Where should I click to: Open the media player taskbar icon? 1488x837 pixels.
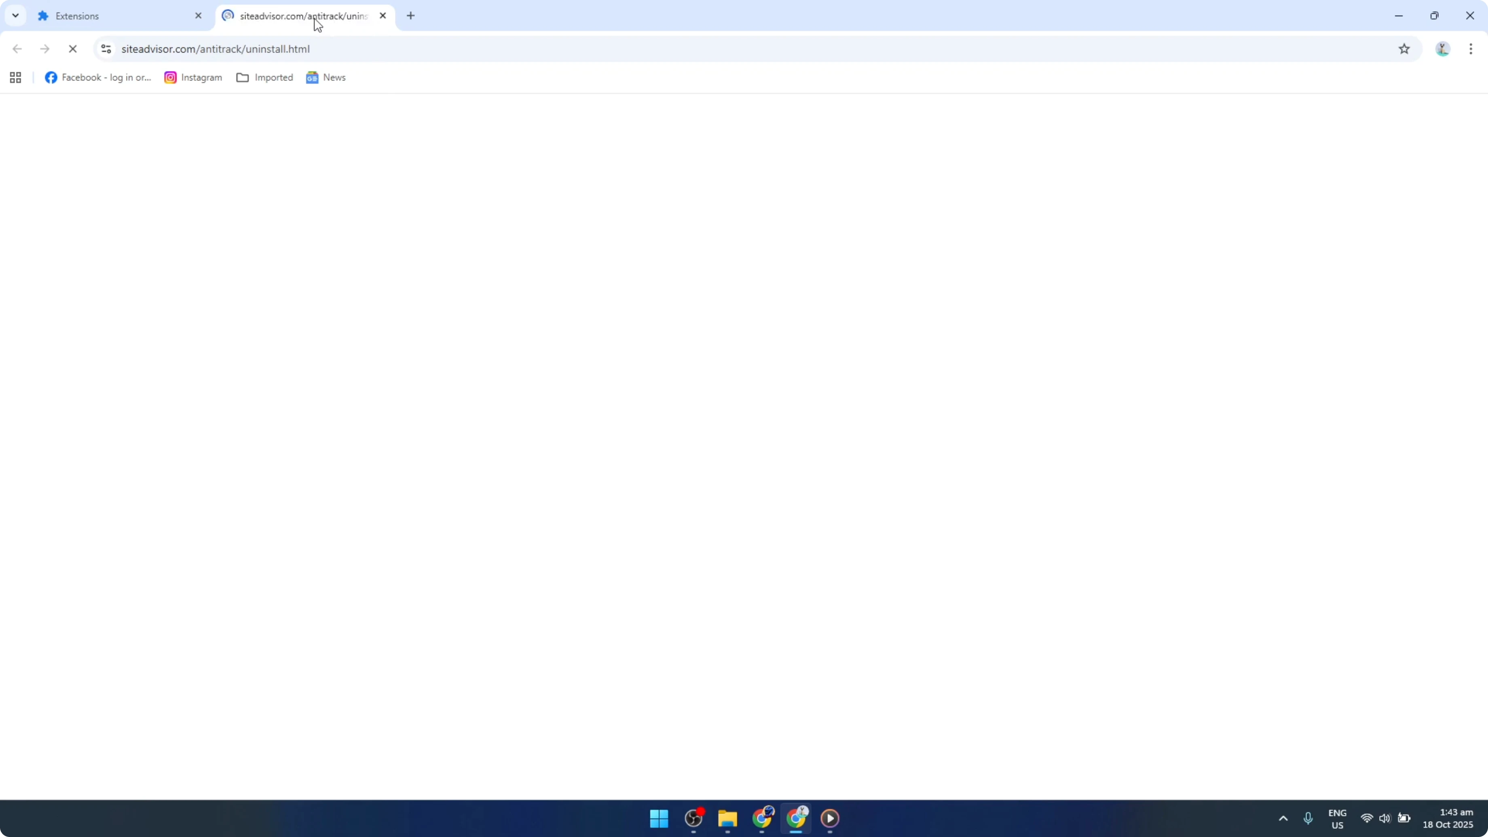pos(830,818)
